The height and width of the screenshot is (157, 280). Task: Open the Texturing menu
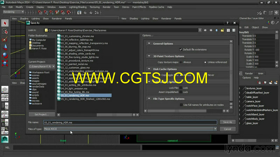[94, 7]
